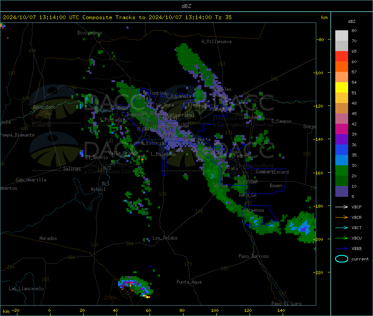373x316 pixels.
Task: Select the yellow 54 dBZ color swatch
Action: 342,88
